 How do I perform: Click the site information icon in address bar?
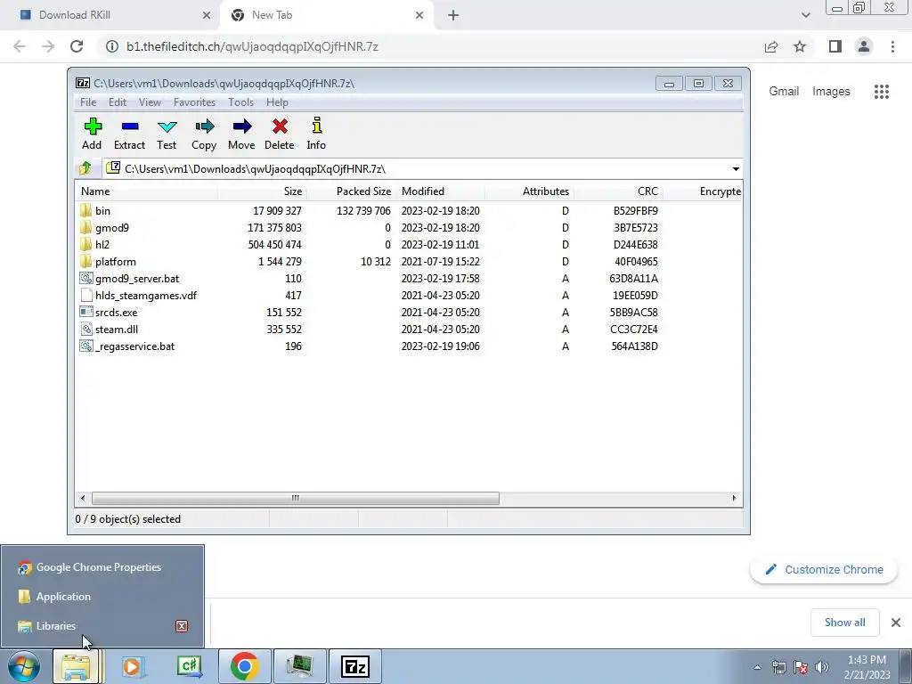(111, 46)
